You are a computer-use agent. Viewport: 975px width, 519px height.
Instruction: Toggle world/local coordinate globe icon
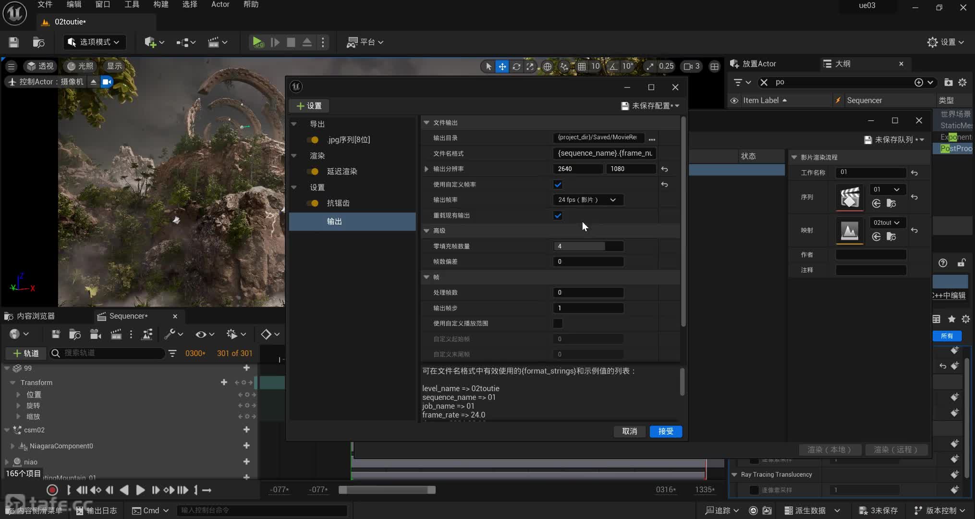pos(547,67)
